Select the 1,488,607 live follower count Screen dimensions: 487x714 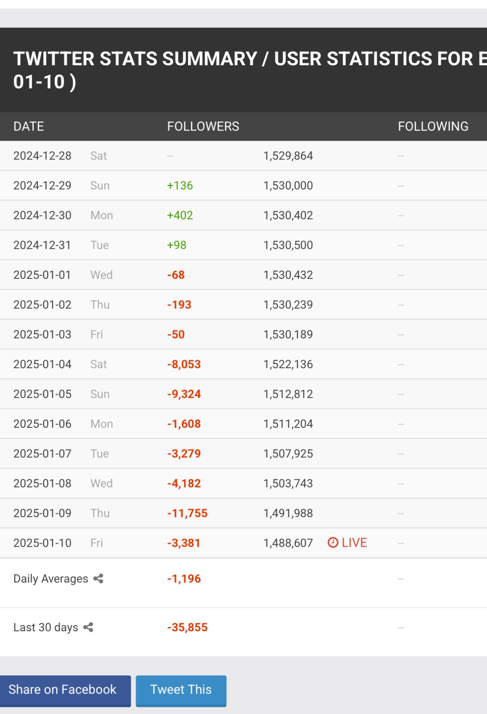click(288, 543)
